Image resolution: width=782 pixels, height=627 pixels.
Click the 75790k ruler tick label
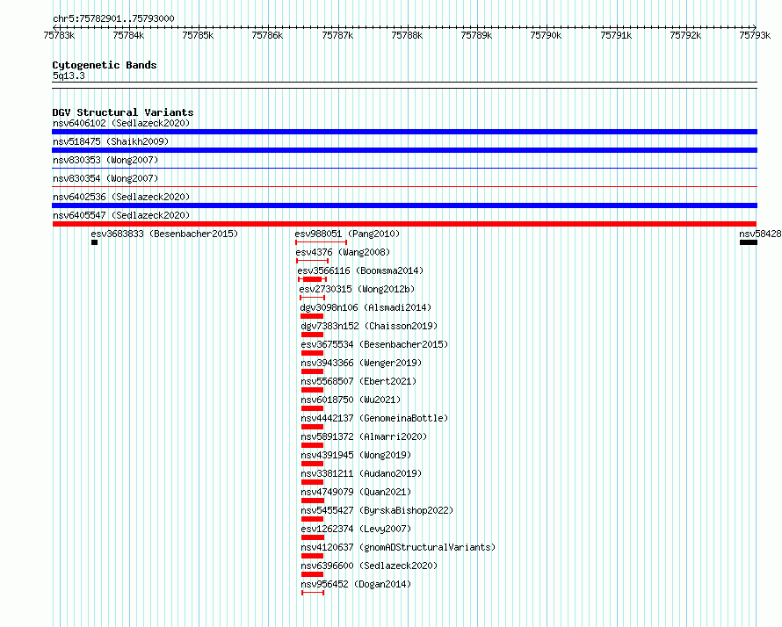[x=546, y=35]
